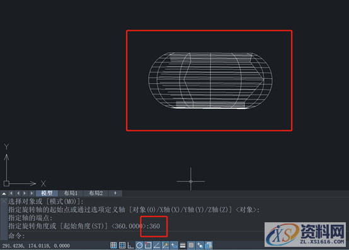Toggle snap mode in status bar
Screen dimensions: 349x250
pyautogui.click(x=113, y=245)
